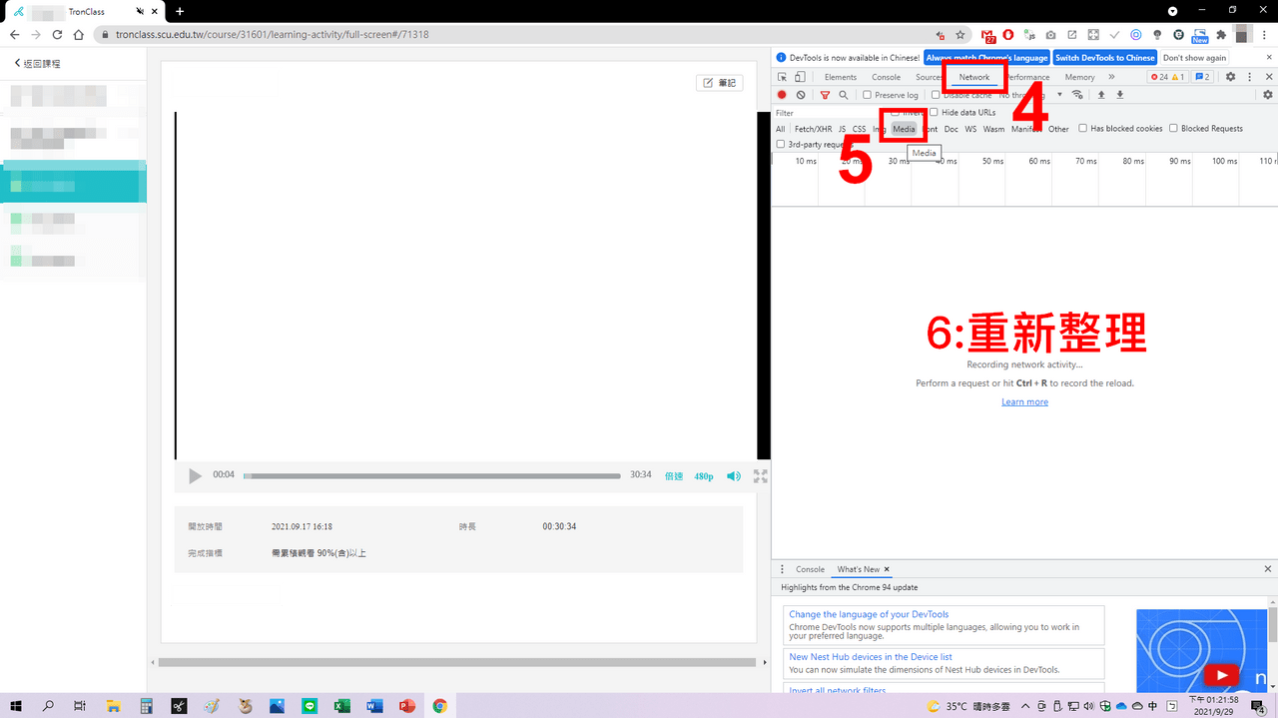The image size is (1278, 718).
Task: Toggle the red filter funnel icon
Action: [x=825, y=95]
